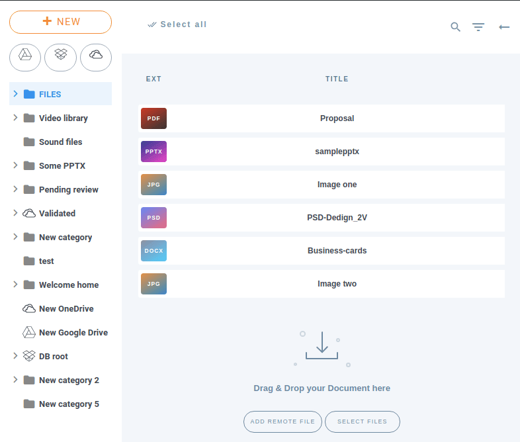
Task: Open the New category 2 folder
Action: pos(69,380)
